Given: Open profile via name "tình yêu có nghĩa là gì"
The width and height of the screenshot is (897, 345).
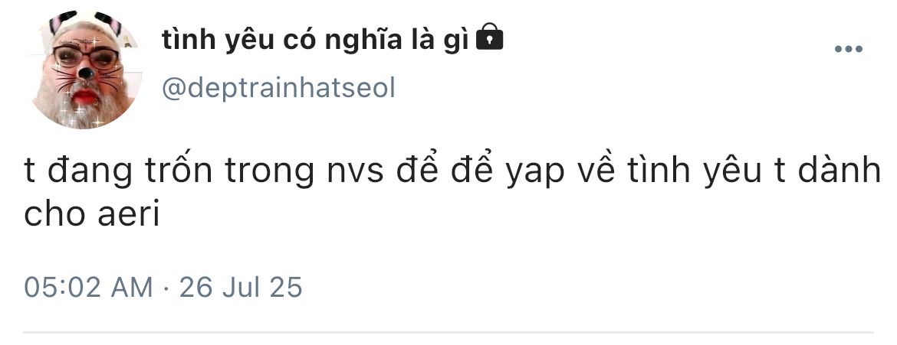Looking at the screenshot, I should coord(315,41).
